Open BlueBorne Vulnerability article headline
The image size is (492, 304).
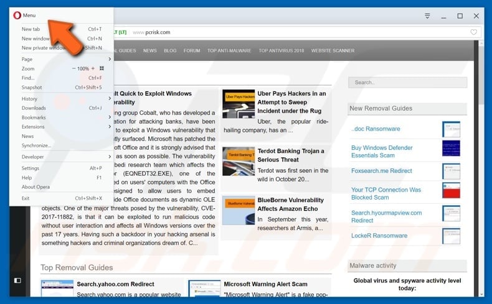(291, 204)
